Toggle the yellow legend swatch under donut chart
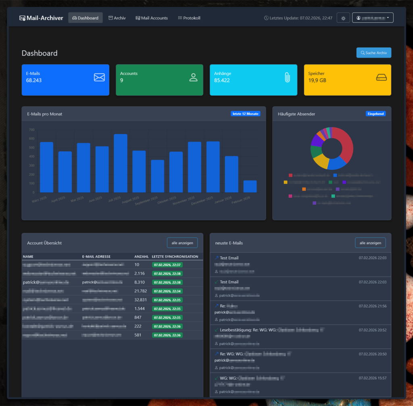Viewport: 413px width, 406px height. [x=286, y=182]
